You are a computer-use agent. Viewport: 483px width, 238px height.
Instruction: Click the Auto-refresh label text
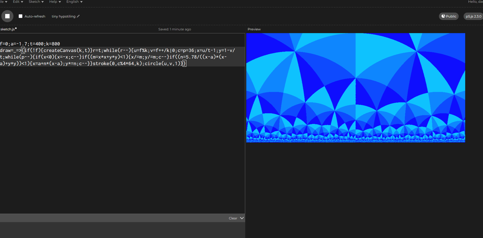click(35, 16)
